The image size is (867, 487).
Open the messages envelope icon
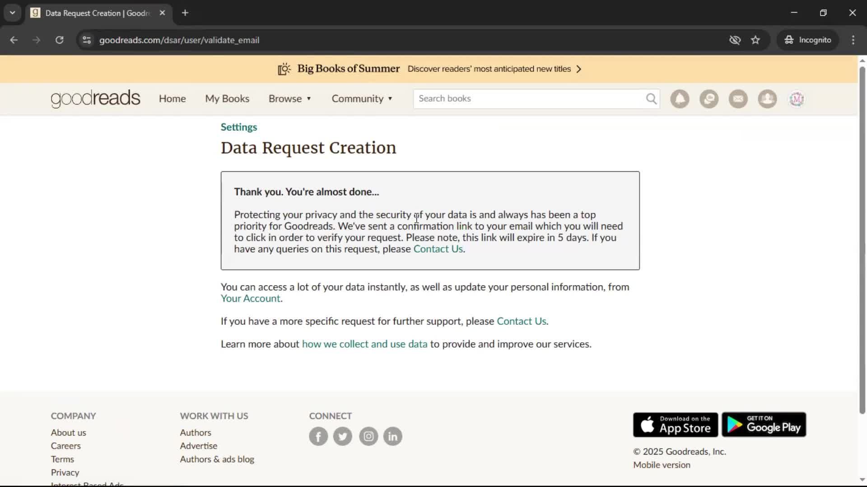point(738,99)
